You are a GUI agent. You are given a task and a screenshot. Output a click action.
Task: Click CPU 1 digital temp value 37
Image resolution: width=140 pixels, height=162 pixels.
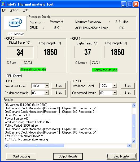(x=88, y=52)
